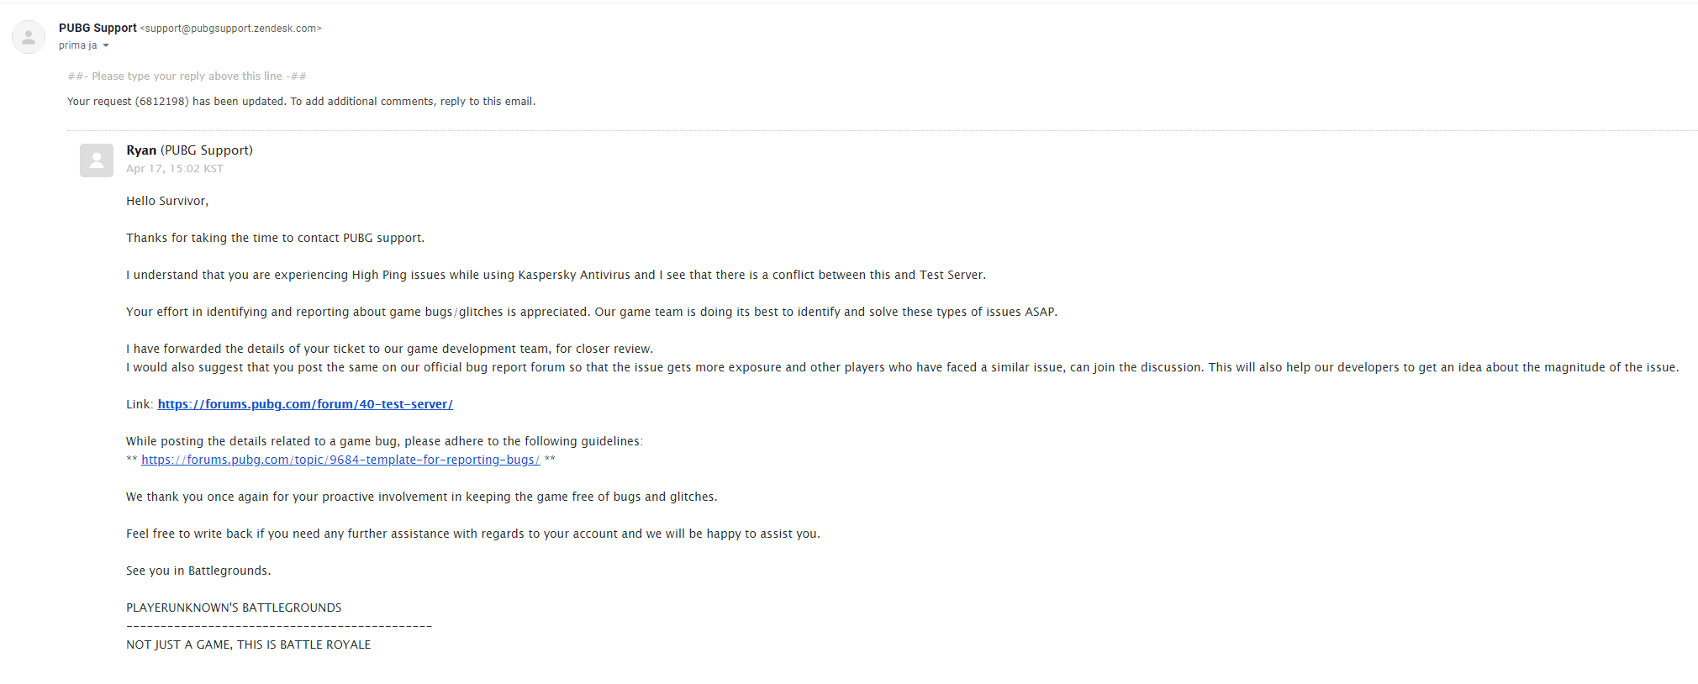
Task: Click the Ryan (PUBG Support) agent name
Action: [x=189, y=150]
